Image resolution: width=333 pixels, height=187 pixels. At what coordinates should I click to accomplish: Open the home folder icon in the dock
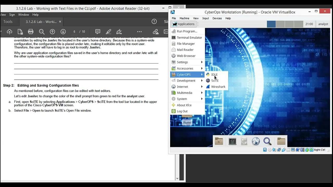[x=219, y=141]
